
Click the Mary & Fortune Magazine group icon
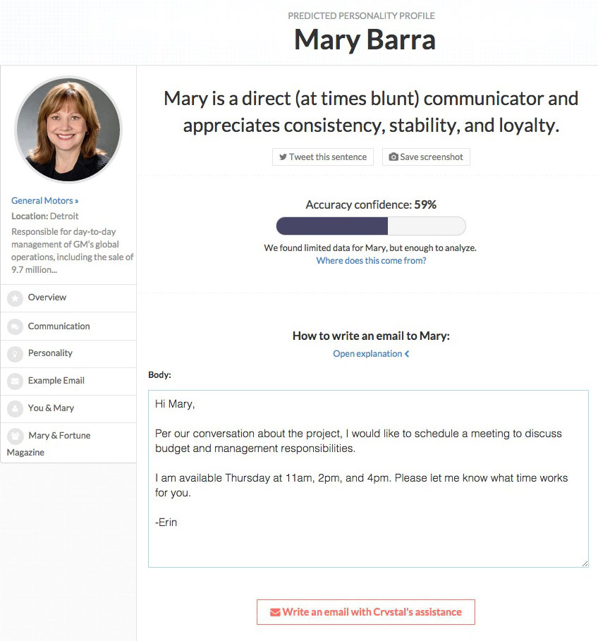coord(15,436)
